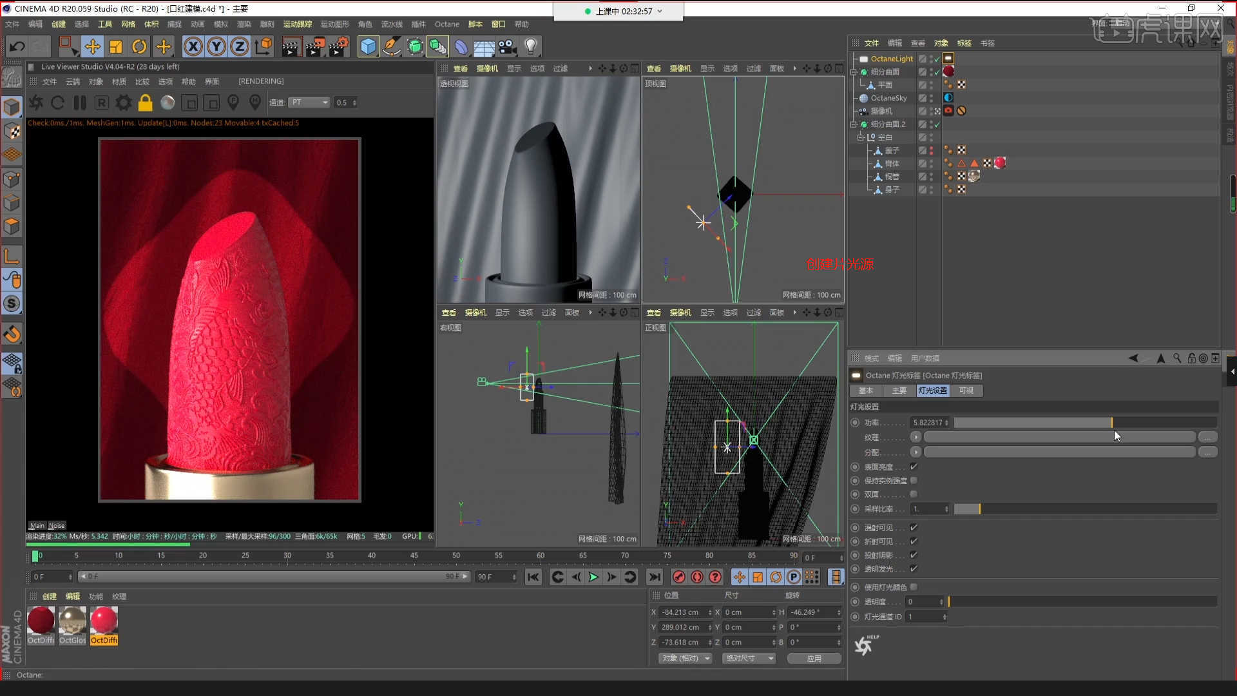This screenshot has height=696, width=1237.
Task: Select the Scale tool in the toolbar
Action: 116,46
